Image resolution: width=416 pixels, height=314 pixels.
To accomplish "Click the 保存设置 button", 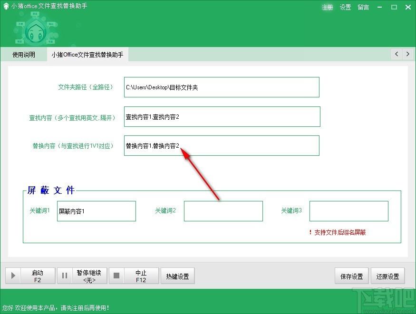I will 352,276.
